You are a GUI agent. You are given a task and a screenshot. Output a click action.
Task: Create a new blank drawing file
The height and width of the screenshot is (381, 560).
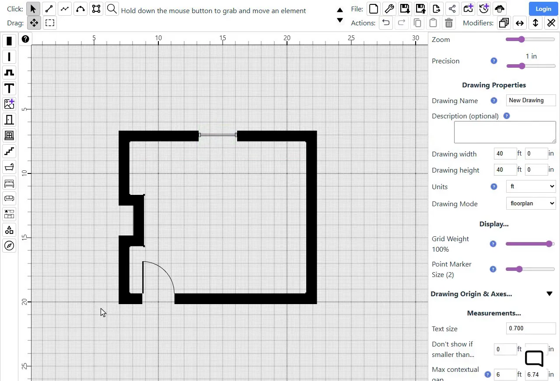[x=373, y=8]
